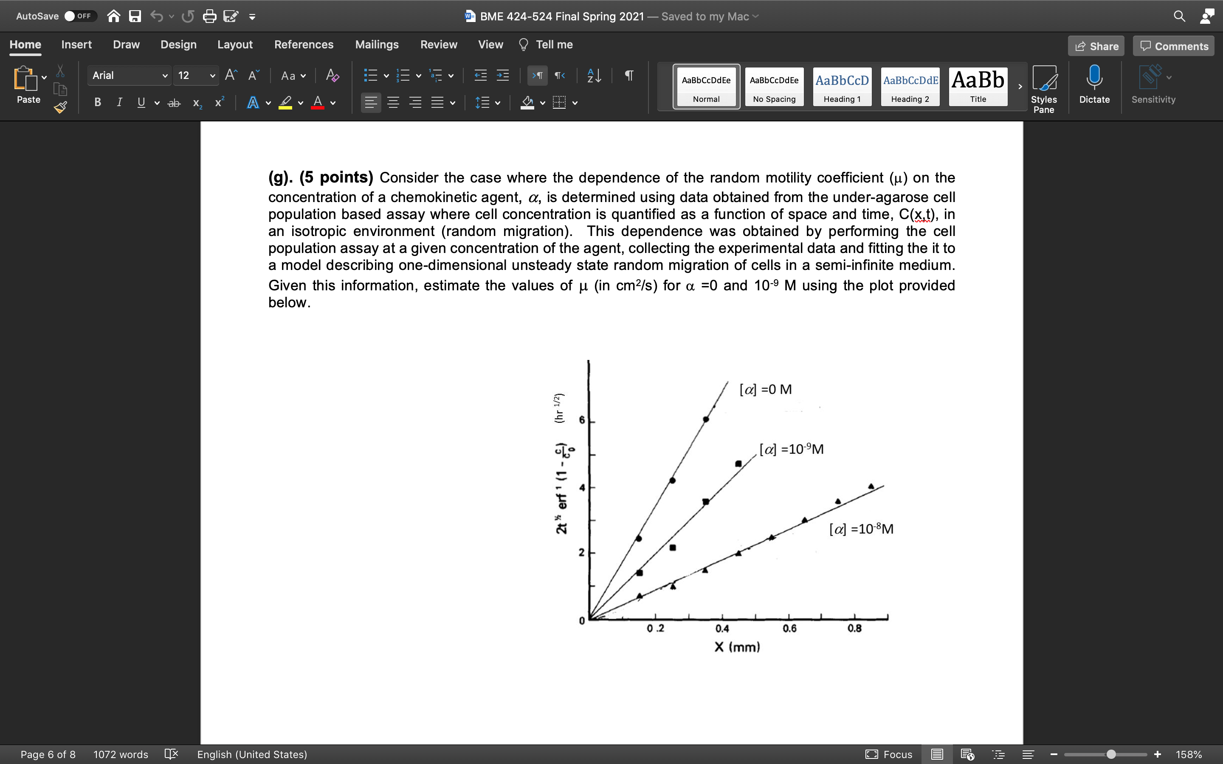Open the View ribbon tab
1223x764 pixels.
[x=490, y=44]
